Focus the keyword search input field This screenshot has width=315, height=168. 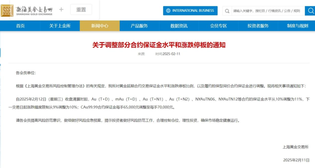(x=268, y=11)
